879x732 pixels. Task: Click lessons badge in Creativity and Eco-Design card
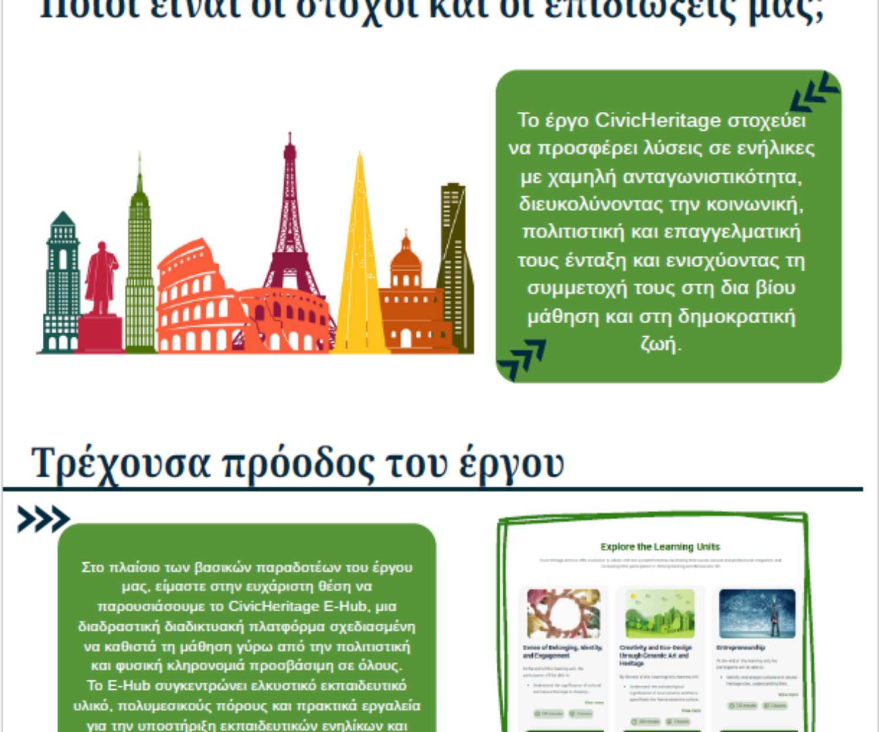[677, 721]
